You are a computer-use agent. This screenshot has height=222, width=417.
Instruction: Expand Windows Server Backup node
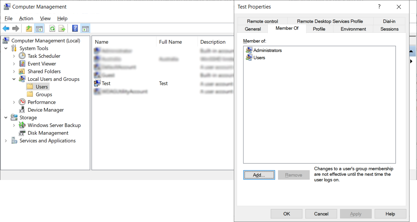click(14, 125)
